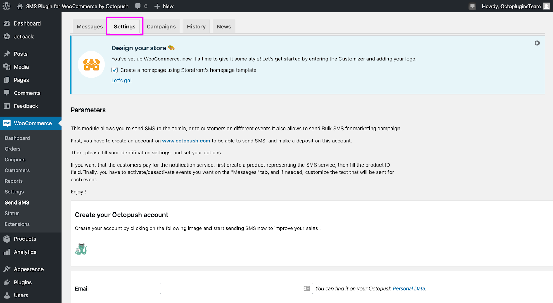Click the contact card icon in Email field
This screenshot has width=553, height=303.
pyautogui.click(x=307, y=288)
